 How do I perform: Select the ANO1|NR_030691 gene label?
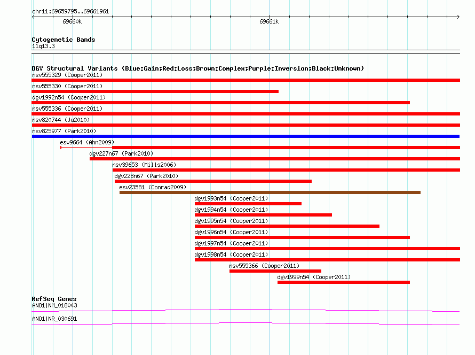coord(54,319)
